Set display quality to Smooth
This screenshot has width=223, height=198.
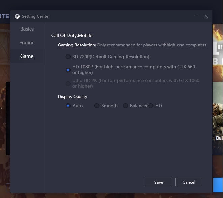97,106
